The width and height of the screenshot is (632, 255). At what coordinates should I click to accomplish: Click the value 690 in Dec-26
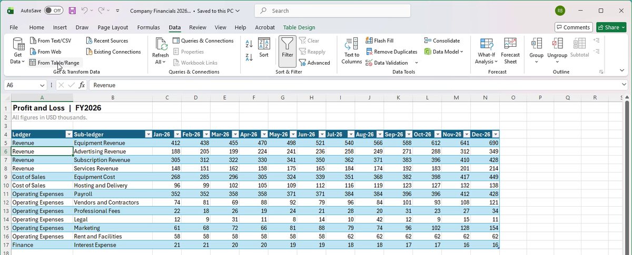pos(485,142)
